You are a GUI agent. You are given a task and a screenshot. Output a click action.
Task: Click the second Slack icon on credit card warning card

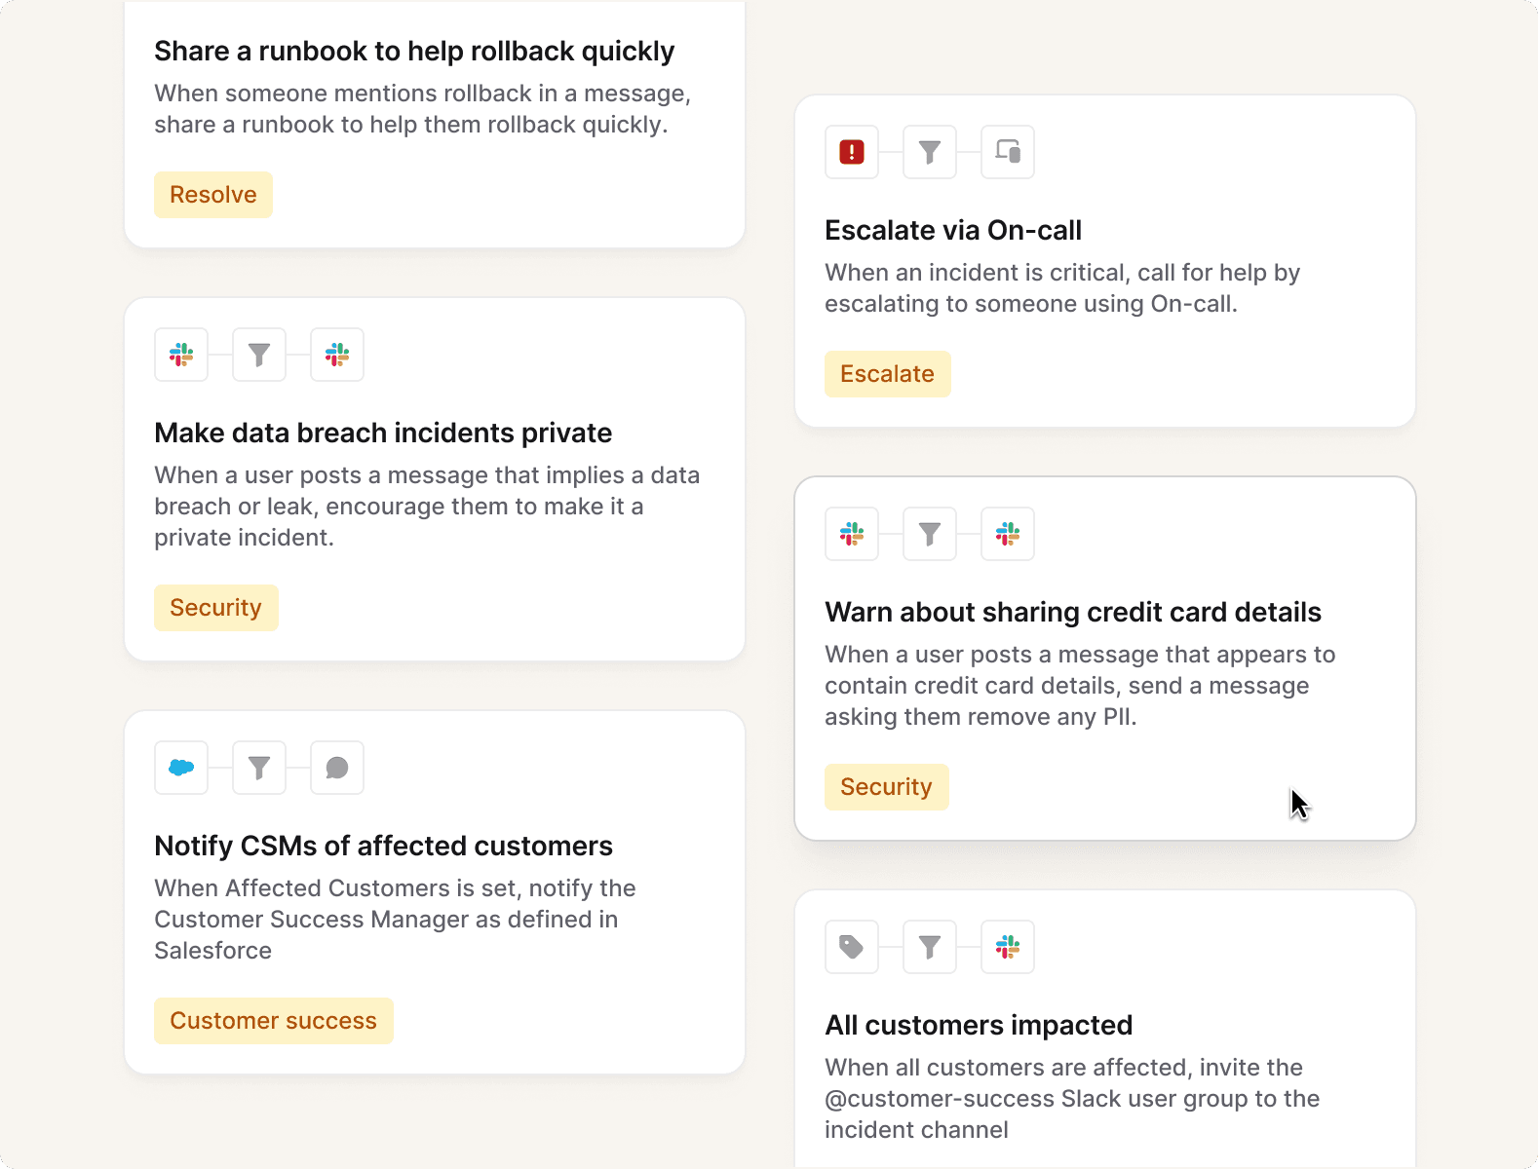coord(1008,534)
